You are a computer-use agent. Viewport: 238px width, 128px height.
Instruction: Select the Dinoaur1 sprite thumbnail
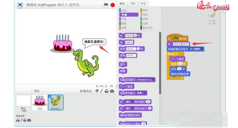[x=56, y=102]
